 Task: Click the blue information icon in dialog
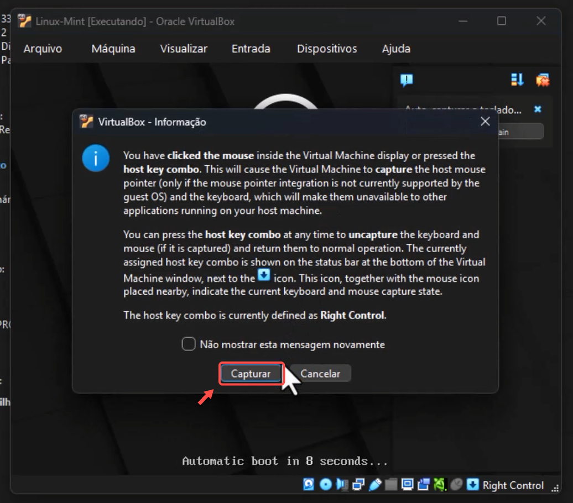click(x=96, y=159)
